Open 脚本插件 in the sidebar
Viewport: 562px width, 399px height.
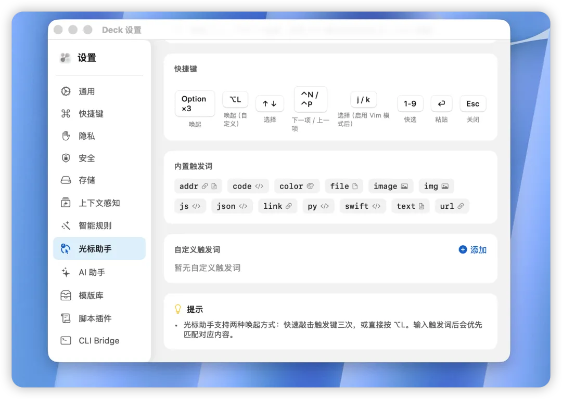(99, 318)
